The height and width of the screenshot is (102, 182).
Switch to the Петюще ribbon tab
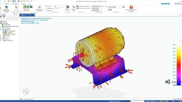(x=24, y=4)
